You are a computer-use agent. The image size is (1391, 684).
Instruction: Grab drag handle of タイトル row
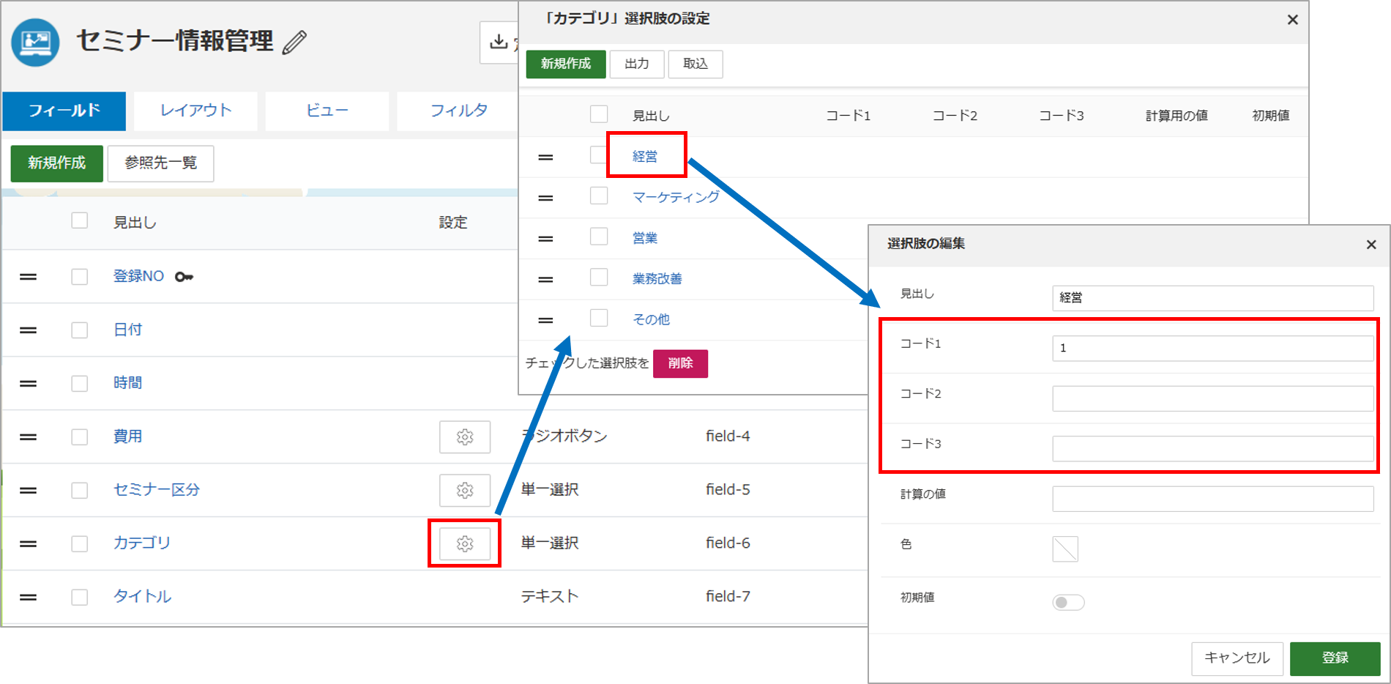[28, 598]
